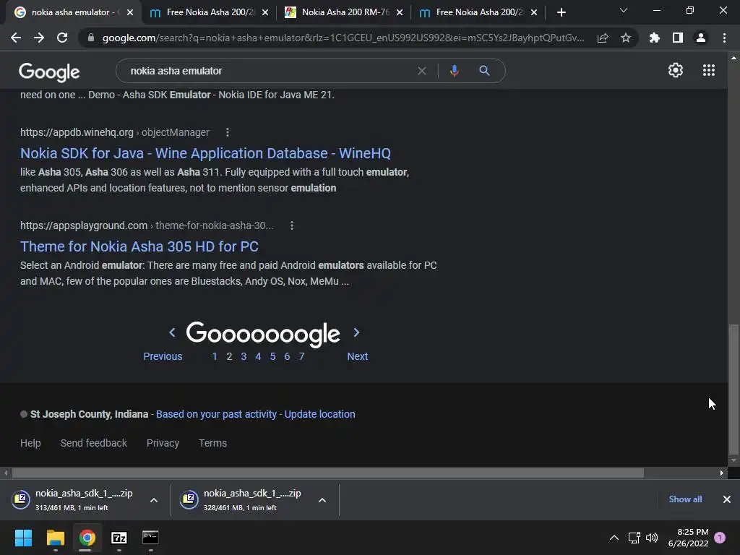Open the notification badge in tray
740x555 pixels.
720,538
